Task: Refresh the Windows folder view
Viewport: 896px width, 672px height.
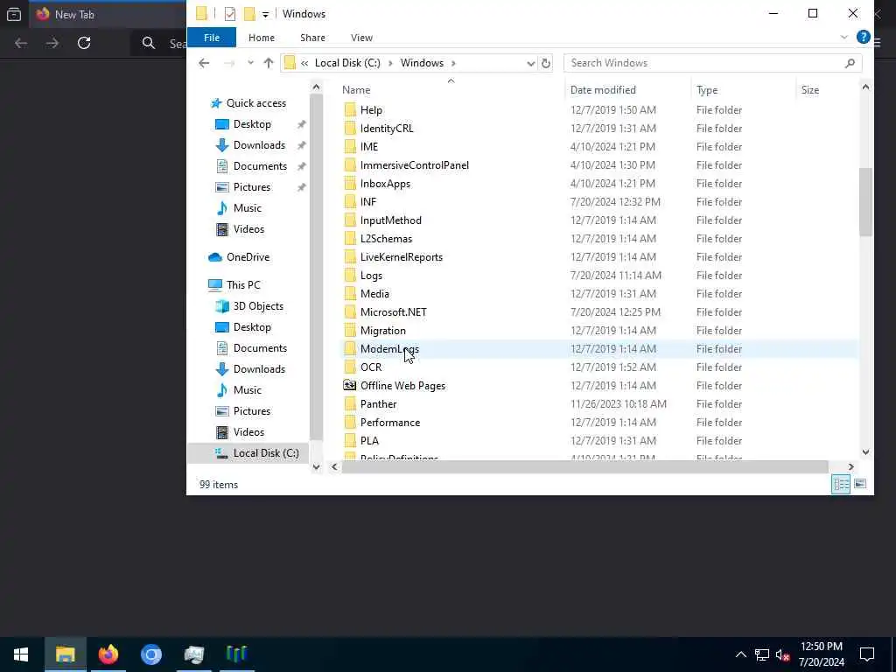Action: (546, 63)
